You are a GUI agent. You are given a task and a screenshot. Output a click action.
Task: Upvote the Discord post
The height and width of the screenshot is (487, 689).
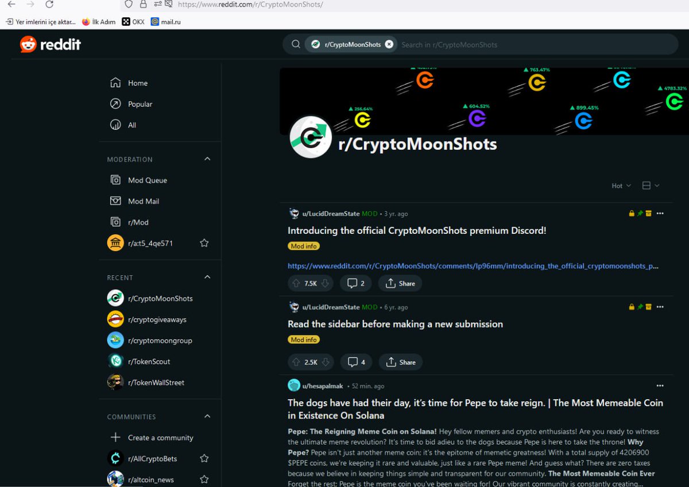[296, 283]
